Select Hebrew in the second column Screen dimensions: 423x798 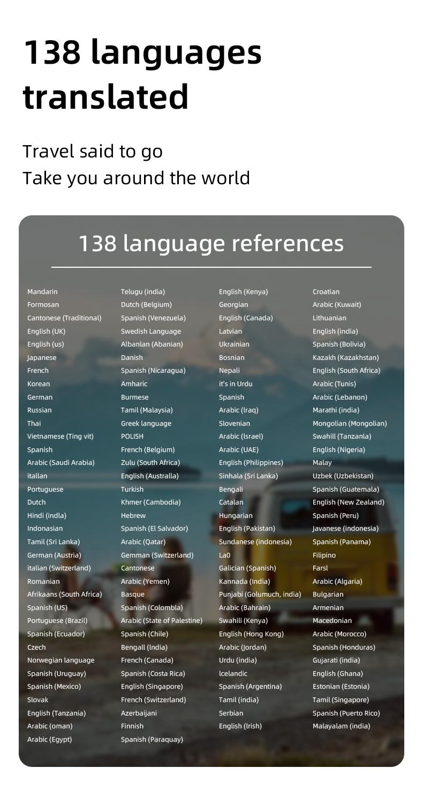133,516
